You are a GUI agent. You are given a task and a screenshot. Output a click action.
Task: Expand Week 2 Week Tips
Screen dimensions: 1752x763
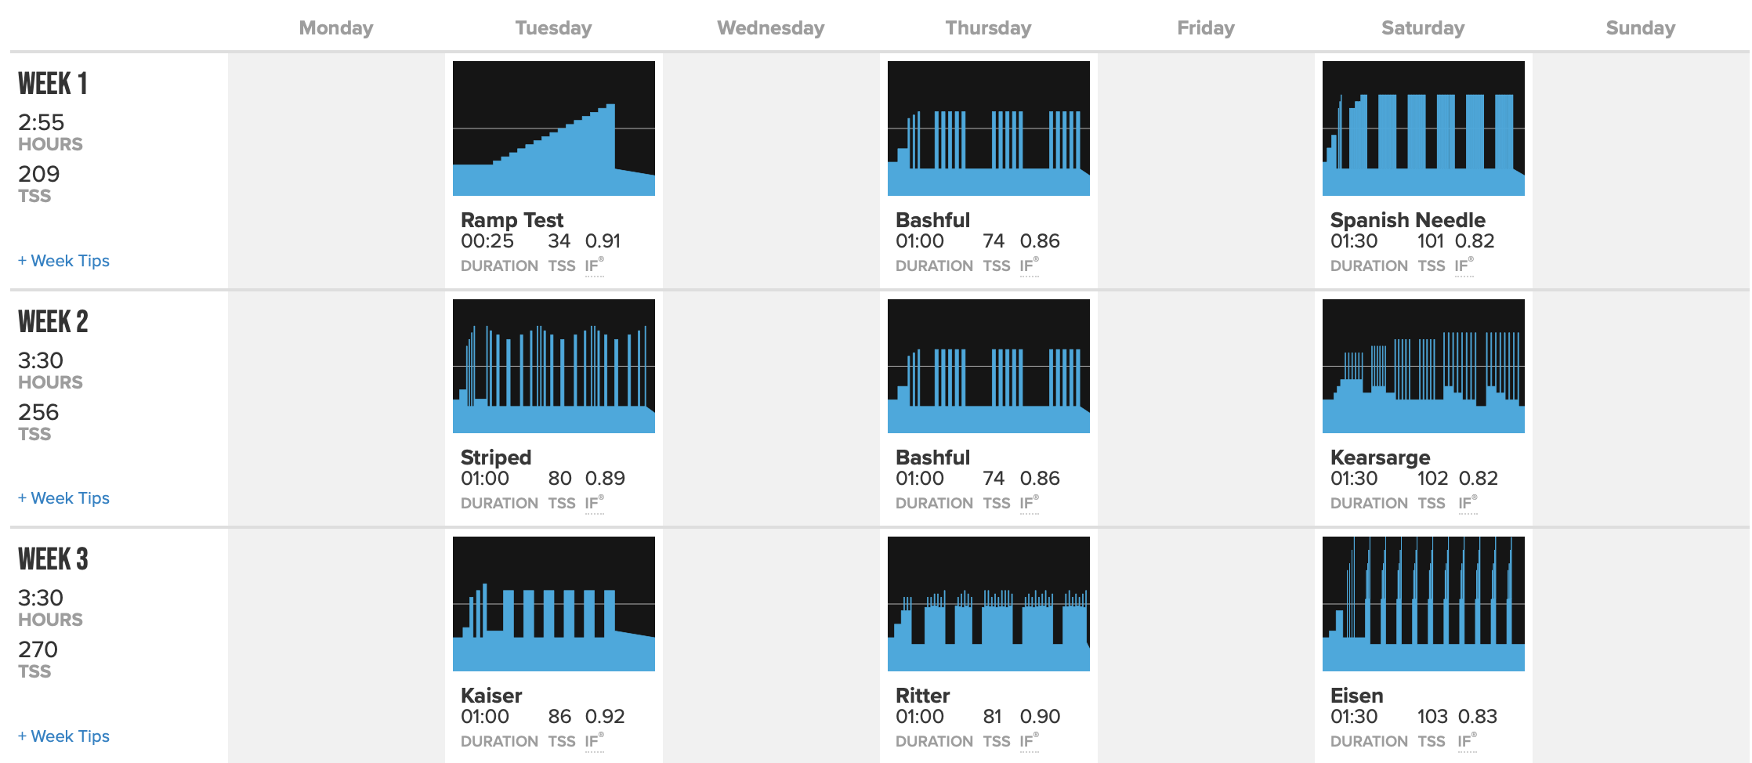click(64, 498)
